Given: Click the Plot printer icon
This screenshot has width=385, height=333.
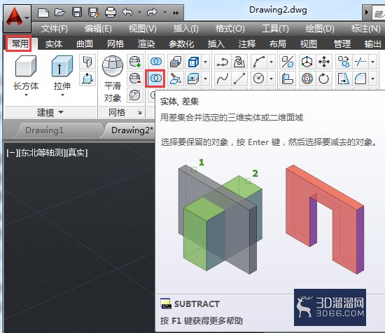Looking at the screenshot, I should click(111, 13).
